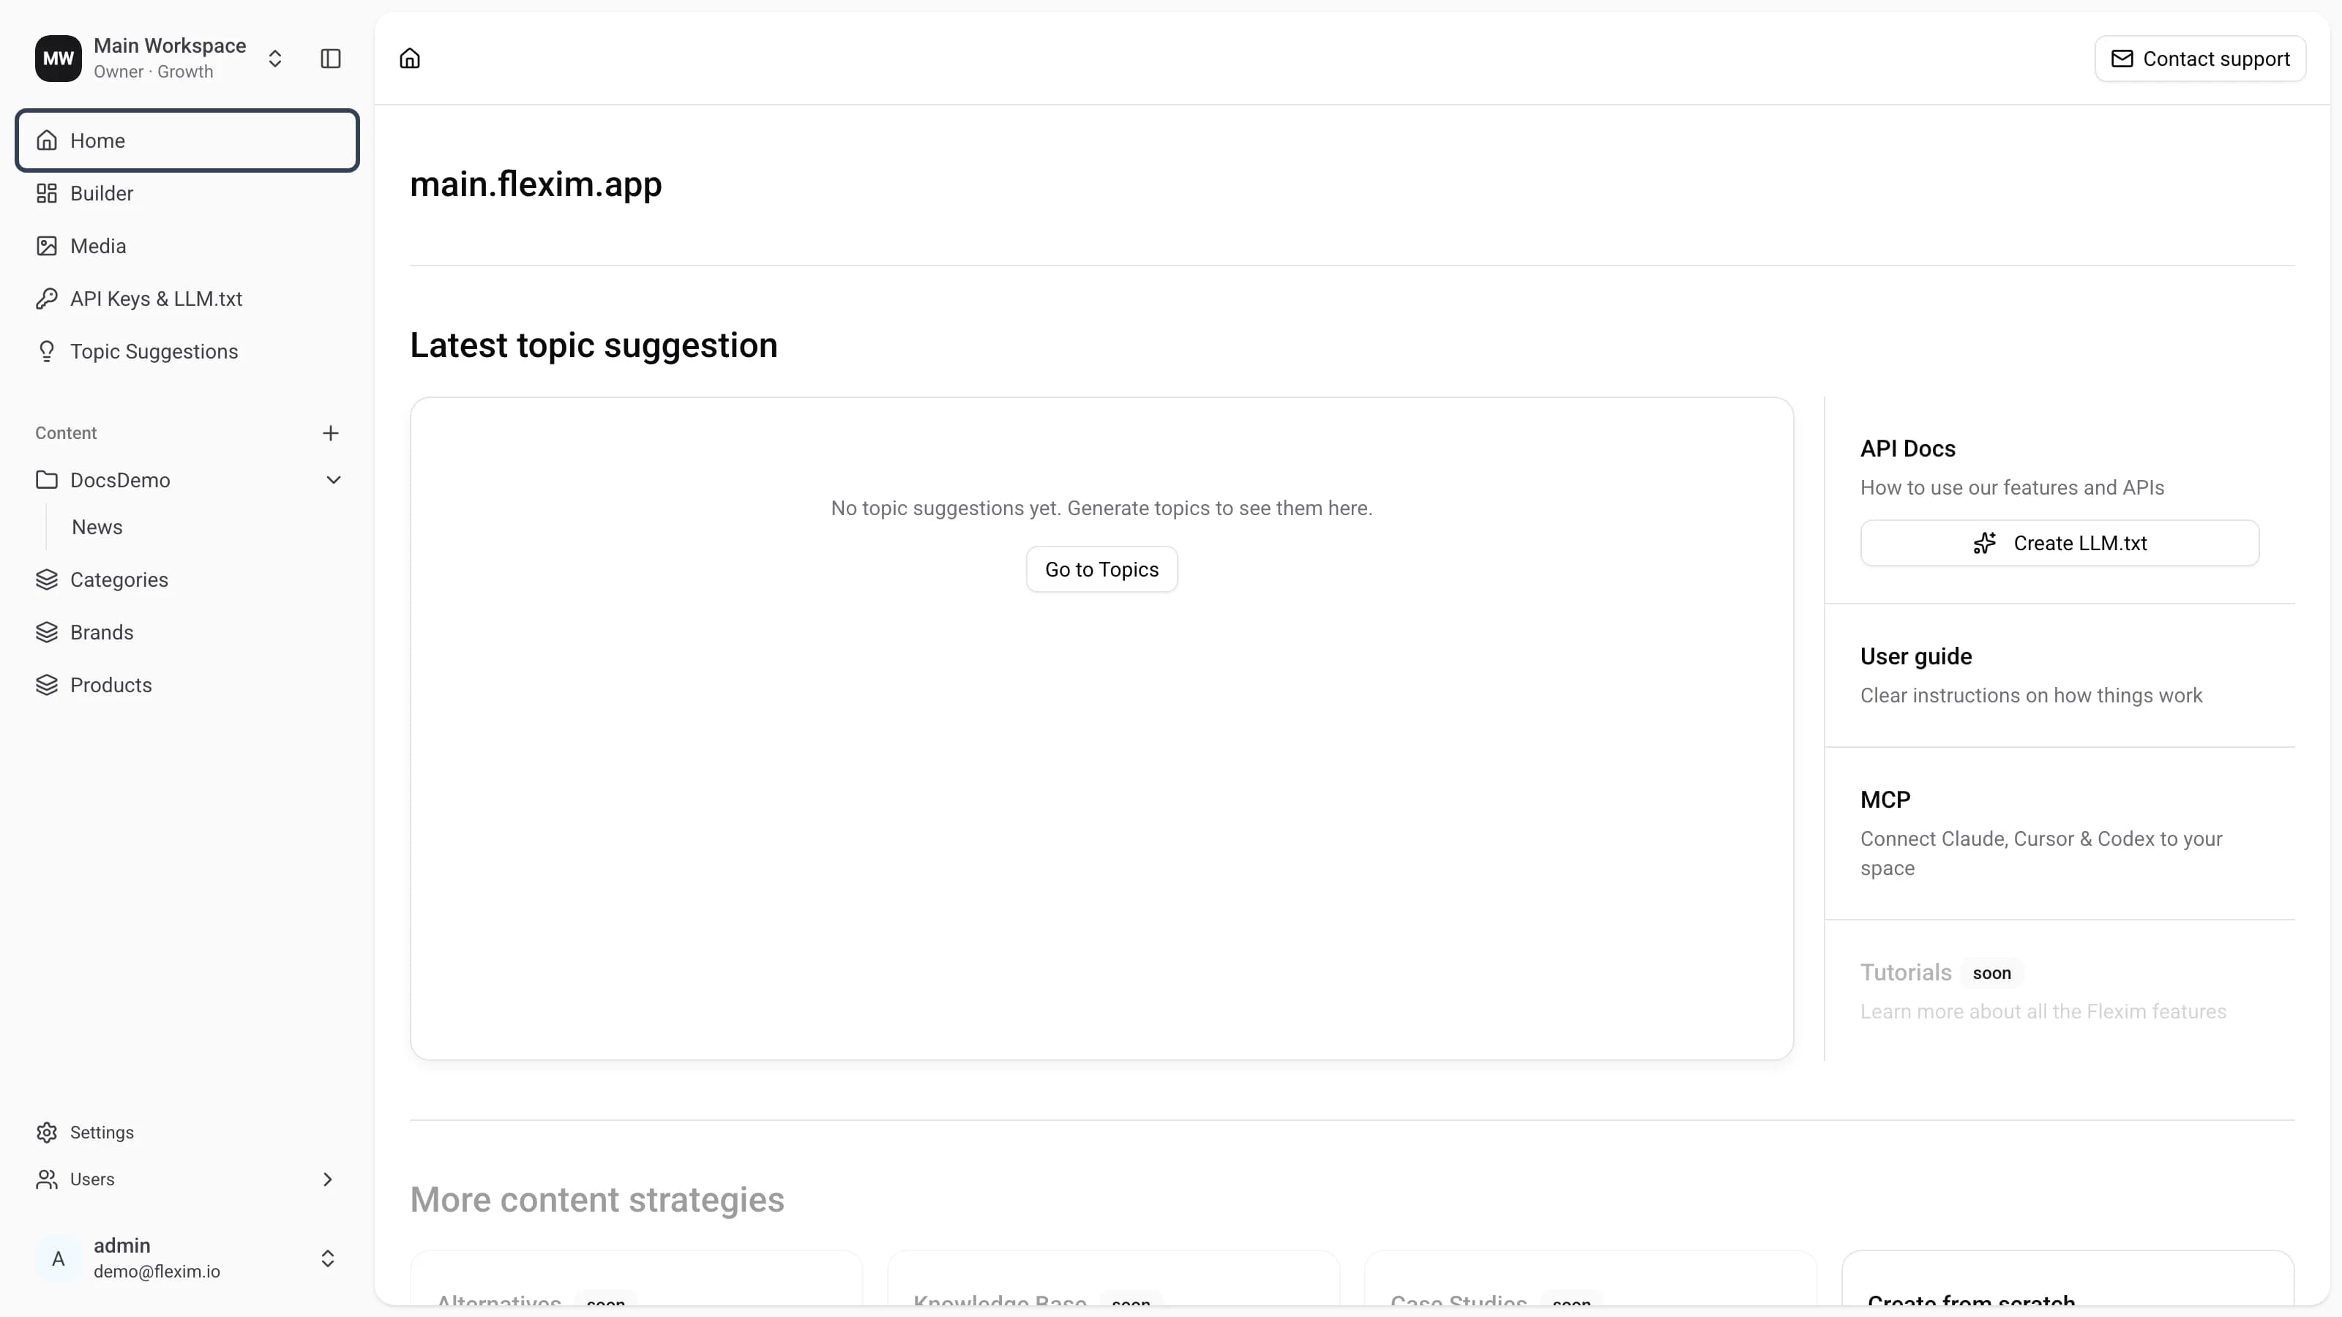2342x1317 pixels.
Task: Open the Settings gear item
Action: pos(187,1133)
